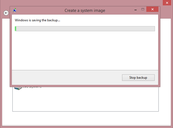Viewport: 173px width, 128px height.
Task: Go back using the wizard's back arrow
Action: (x=6, y=13)
